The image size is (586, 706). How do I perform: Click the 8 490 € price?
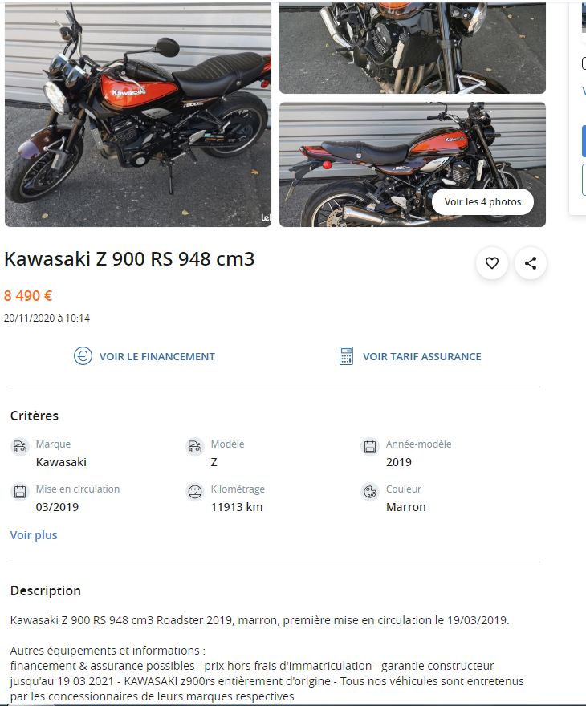28,296
